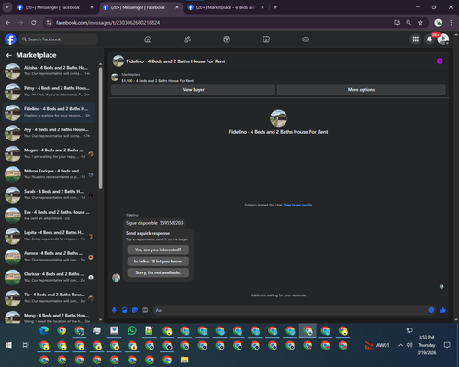
Task: Open the Megan conversation
Action: tap(49, 153)
